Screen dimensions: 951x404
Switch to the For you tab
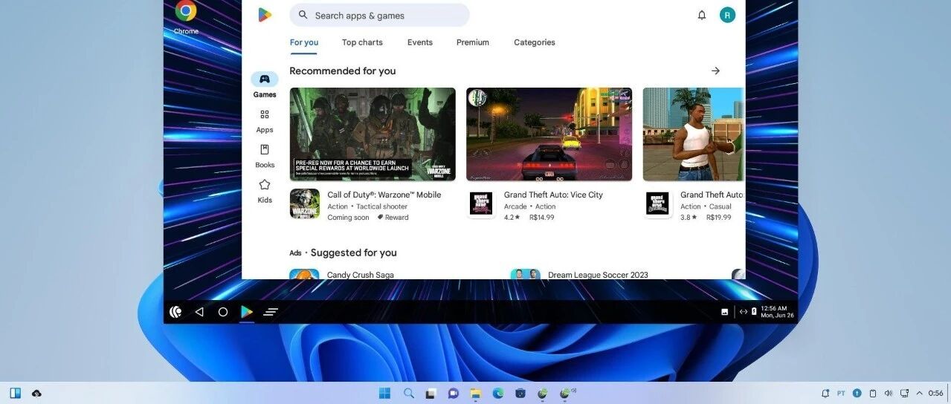coord(304,42)
